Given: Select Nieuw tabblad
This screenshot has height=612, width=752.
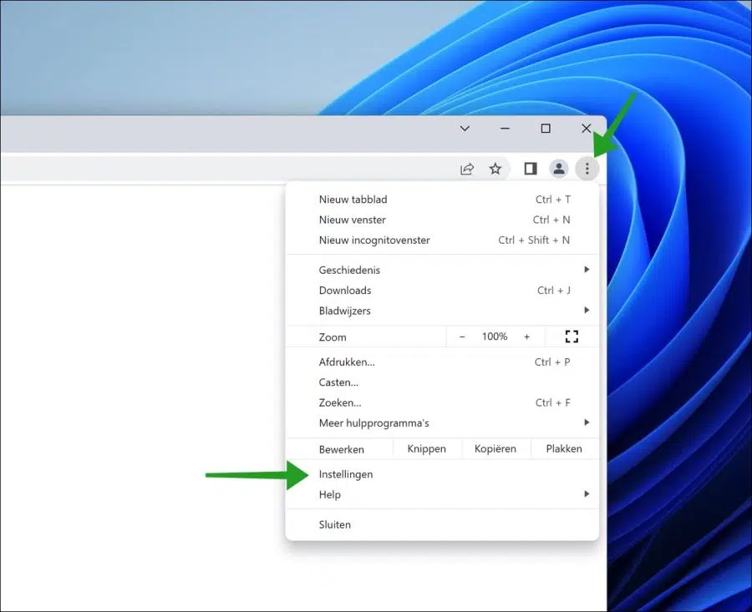Looking at the screenshot, I should pos(442,200).
